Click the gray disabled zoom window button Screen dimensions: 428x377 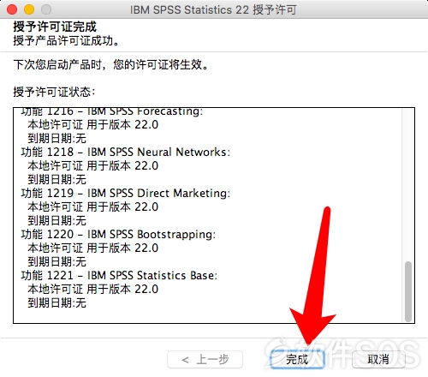tap(46, 9)
